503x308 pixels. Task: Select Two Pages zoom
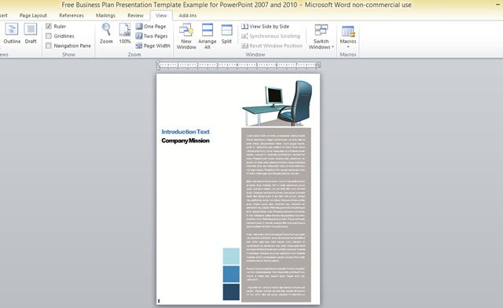coord(152,36)
